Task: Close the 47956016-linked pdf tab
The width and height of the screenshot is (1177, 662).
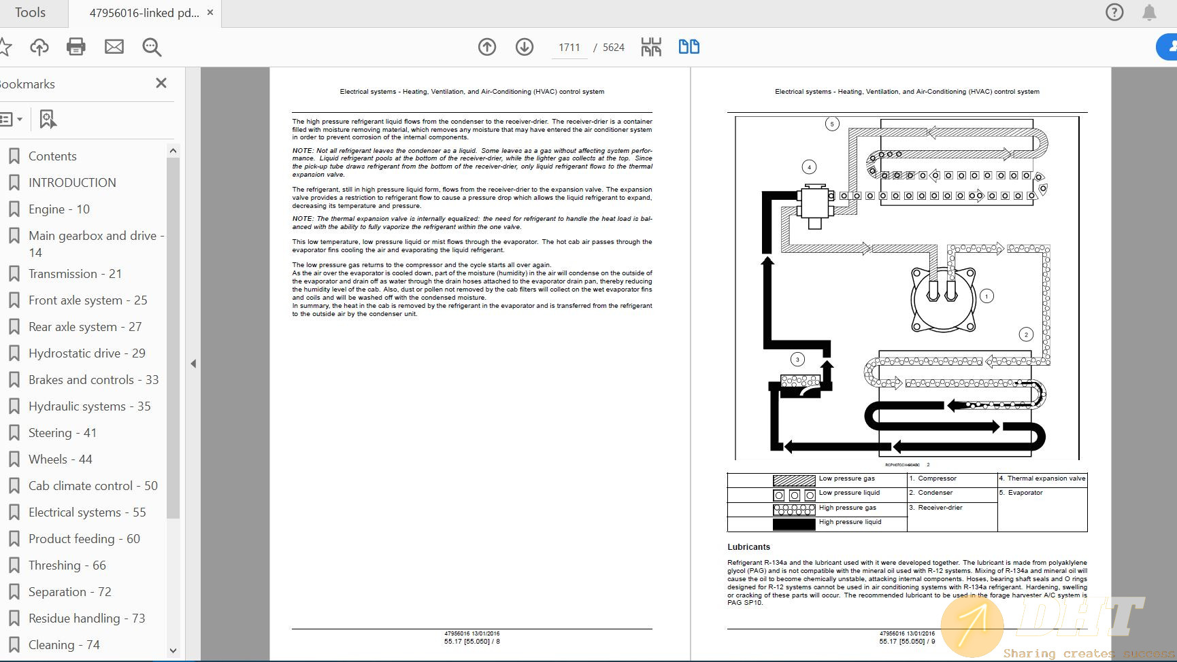Action: tap(210, 12)
